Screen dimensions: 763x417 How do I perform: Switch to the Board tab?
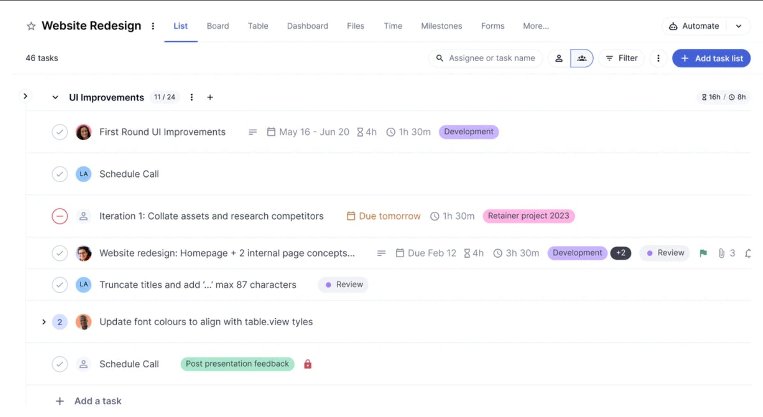pyautogui.click(x=218, y=26)
